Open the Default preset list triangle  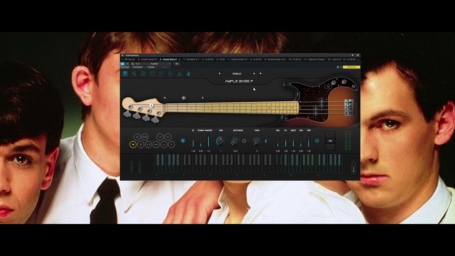(x=261, y=74)
